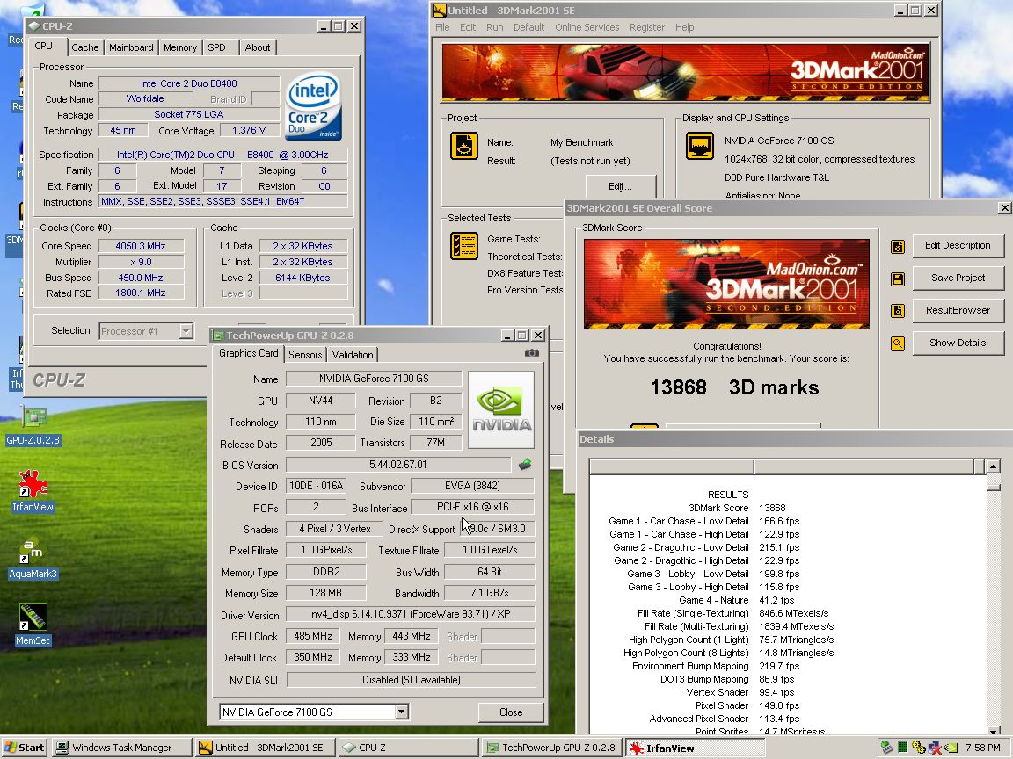Open the Register menu in 3DMark2001
This screenshot has height=759, width=1013.
point(646,27)
